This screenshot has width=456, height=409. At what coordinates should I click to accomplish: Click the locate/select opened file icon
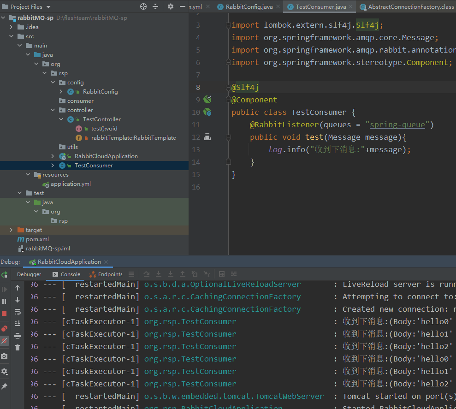click(x=143, y=6)
